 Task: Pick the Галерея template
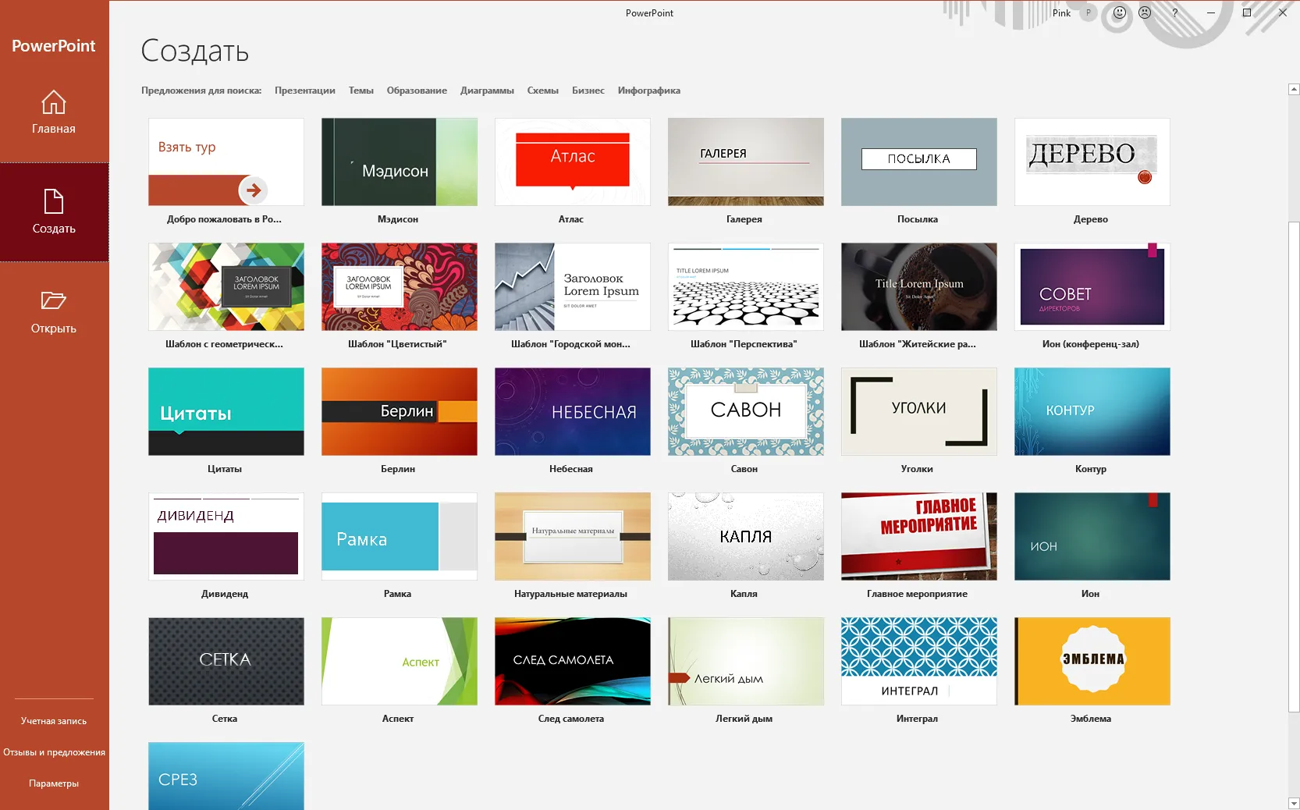click(746, 162)
